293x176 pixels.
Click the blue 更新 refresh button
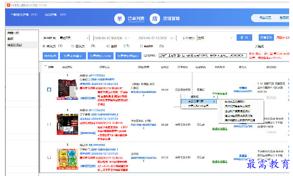pyautogui.click(x=244, y=38)
